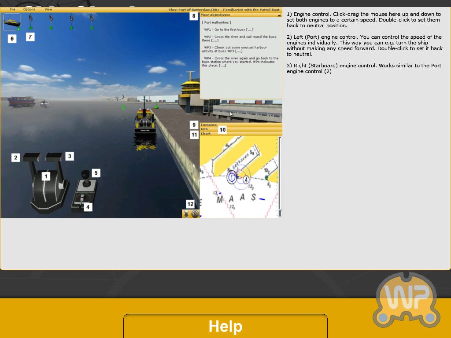This screenshot has height=338, width=451.
Task: Select the patrol boat ship icon
Action: tap(12, 22)
